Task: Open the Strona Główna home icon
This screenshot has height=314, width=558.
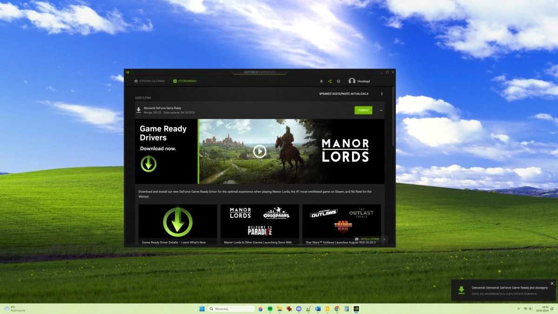Action: 135,80
